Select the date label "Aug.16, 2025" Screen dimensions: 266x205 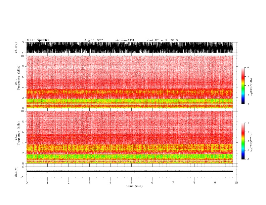94,40
